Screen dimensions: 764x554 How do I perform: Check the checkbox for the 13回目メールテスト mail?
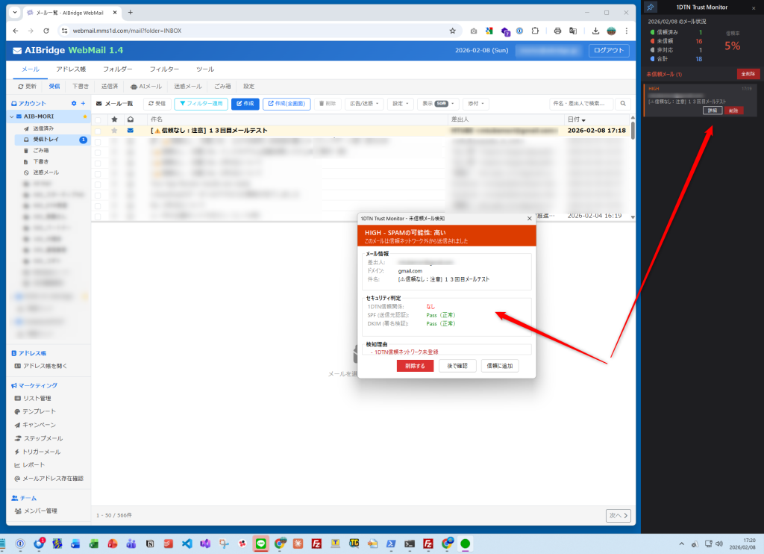pyautogui.click(x=98, y=131)
